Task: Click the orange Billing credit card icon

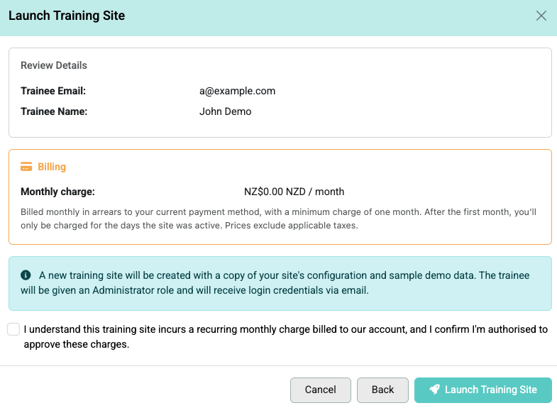Action: coord(26,167)
